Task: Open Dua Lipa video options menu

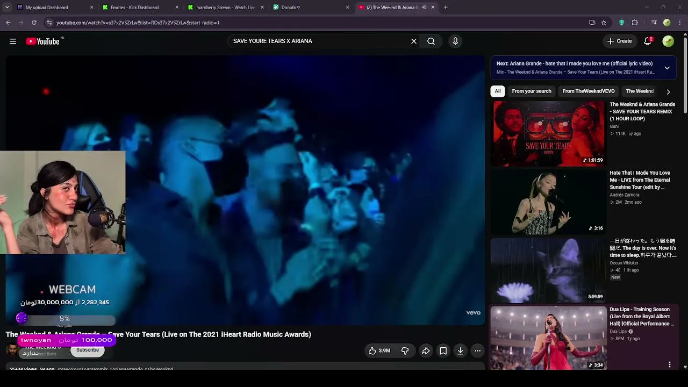Action: point(670,365)
